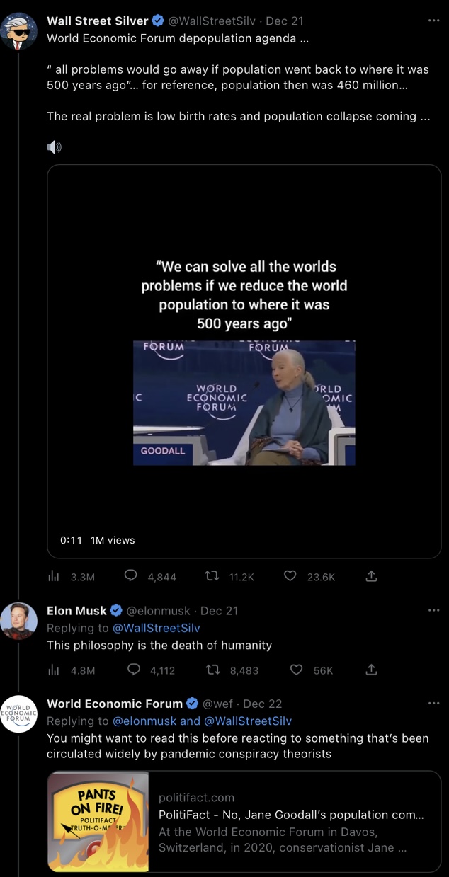The width and height of the screenshot is (449, 877).
Task: Open reply on Wall Street Silver's tweet
Action: 130,576
